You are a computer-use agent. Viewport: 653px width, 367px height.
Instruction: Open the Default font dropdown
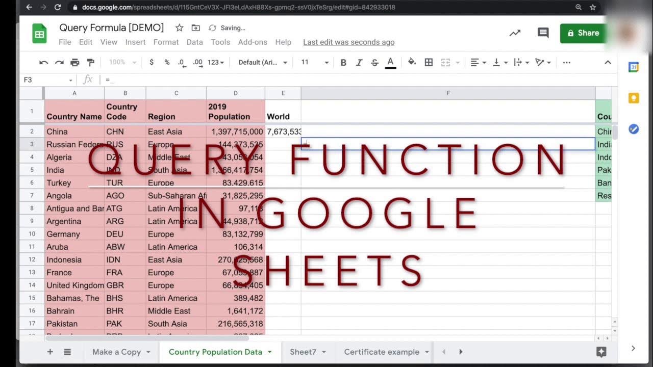[263, 62]
